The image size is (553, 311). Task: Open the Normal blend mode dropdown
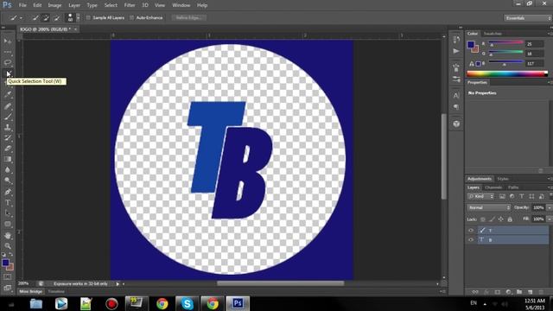pos(489,207)
